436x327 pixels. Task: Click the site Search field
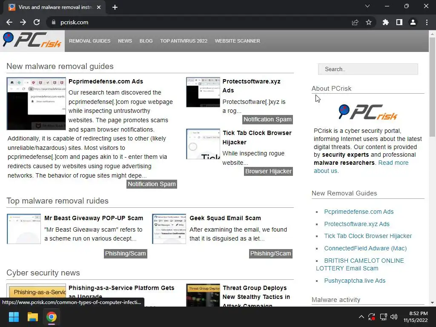click(368, 69)
